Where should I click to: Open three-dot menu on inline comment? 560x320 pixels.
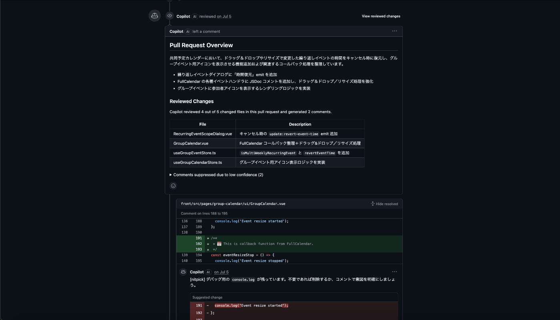point(394,272)
